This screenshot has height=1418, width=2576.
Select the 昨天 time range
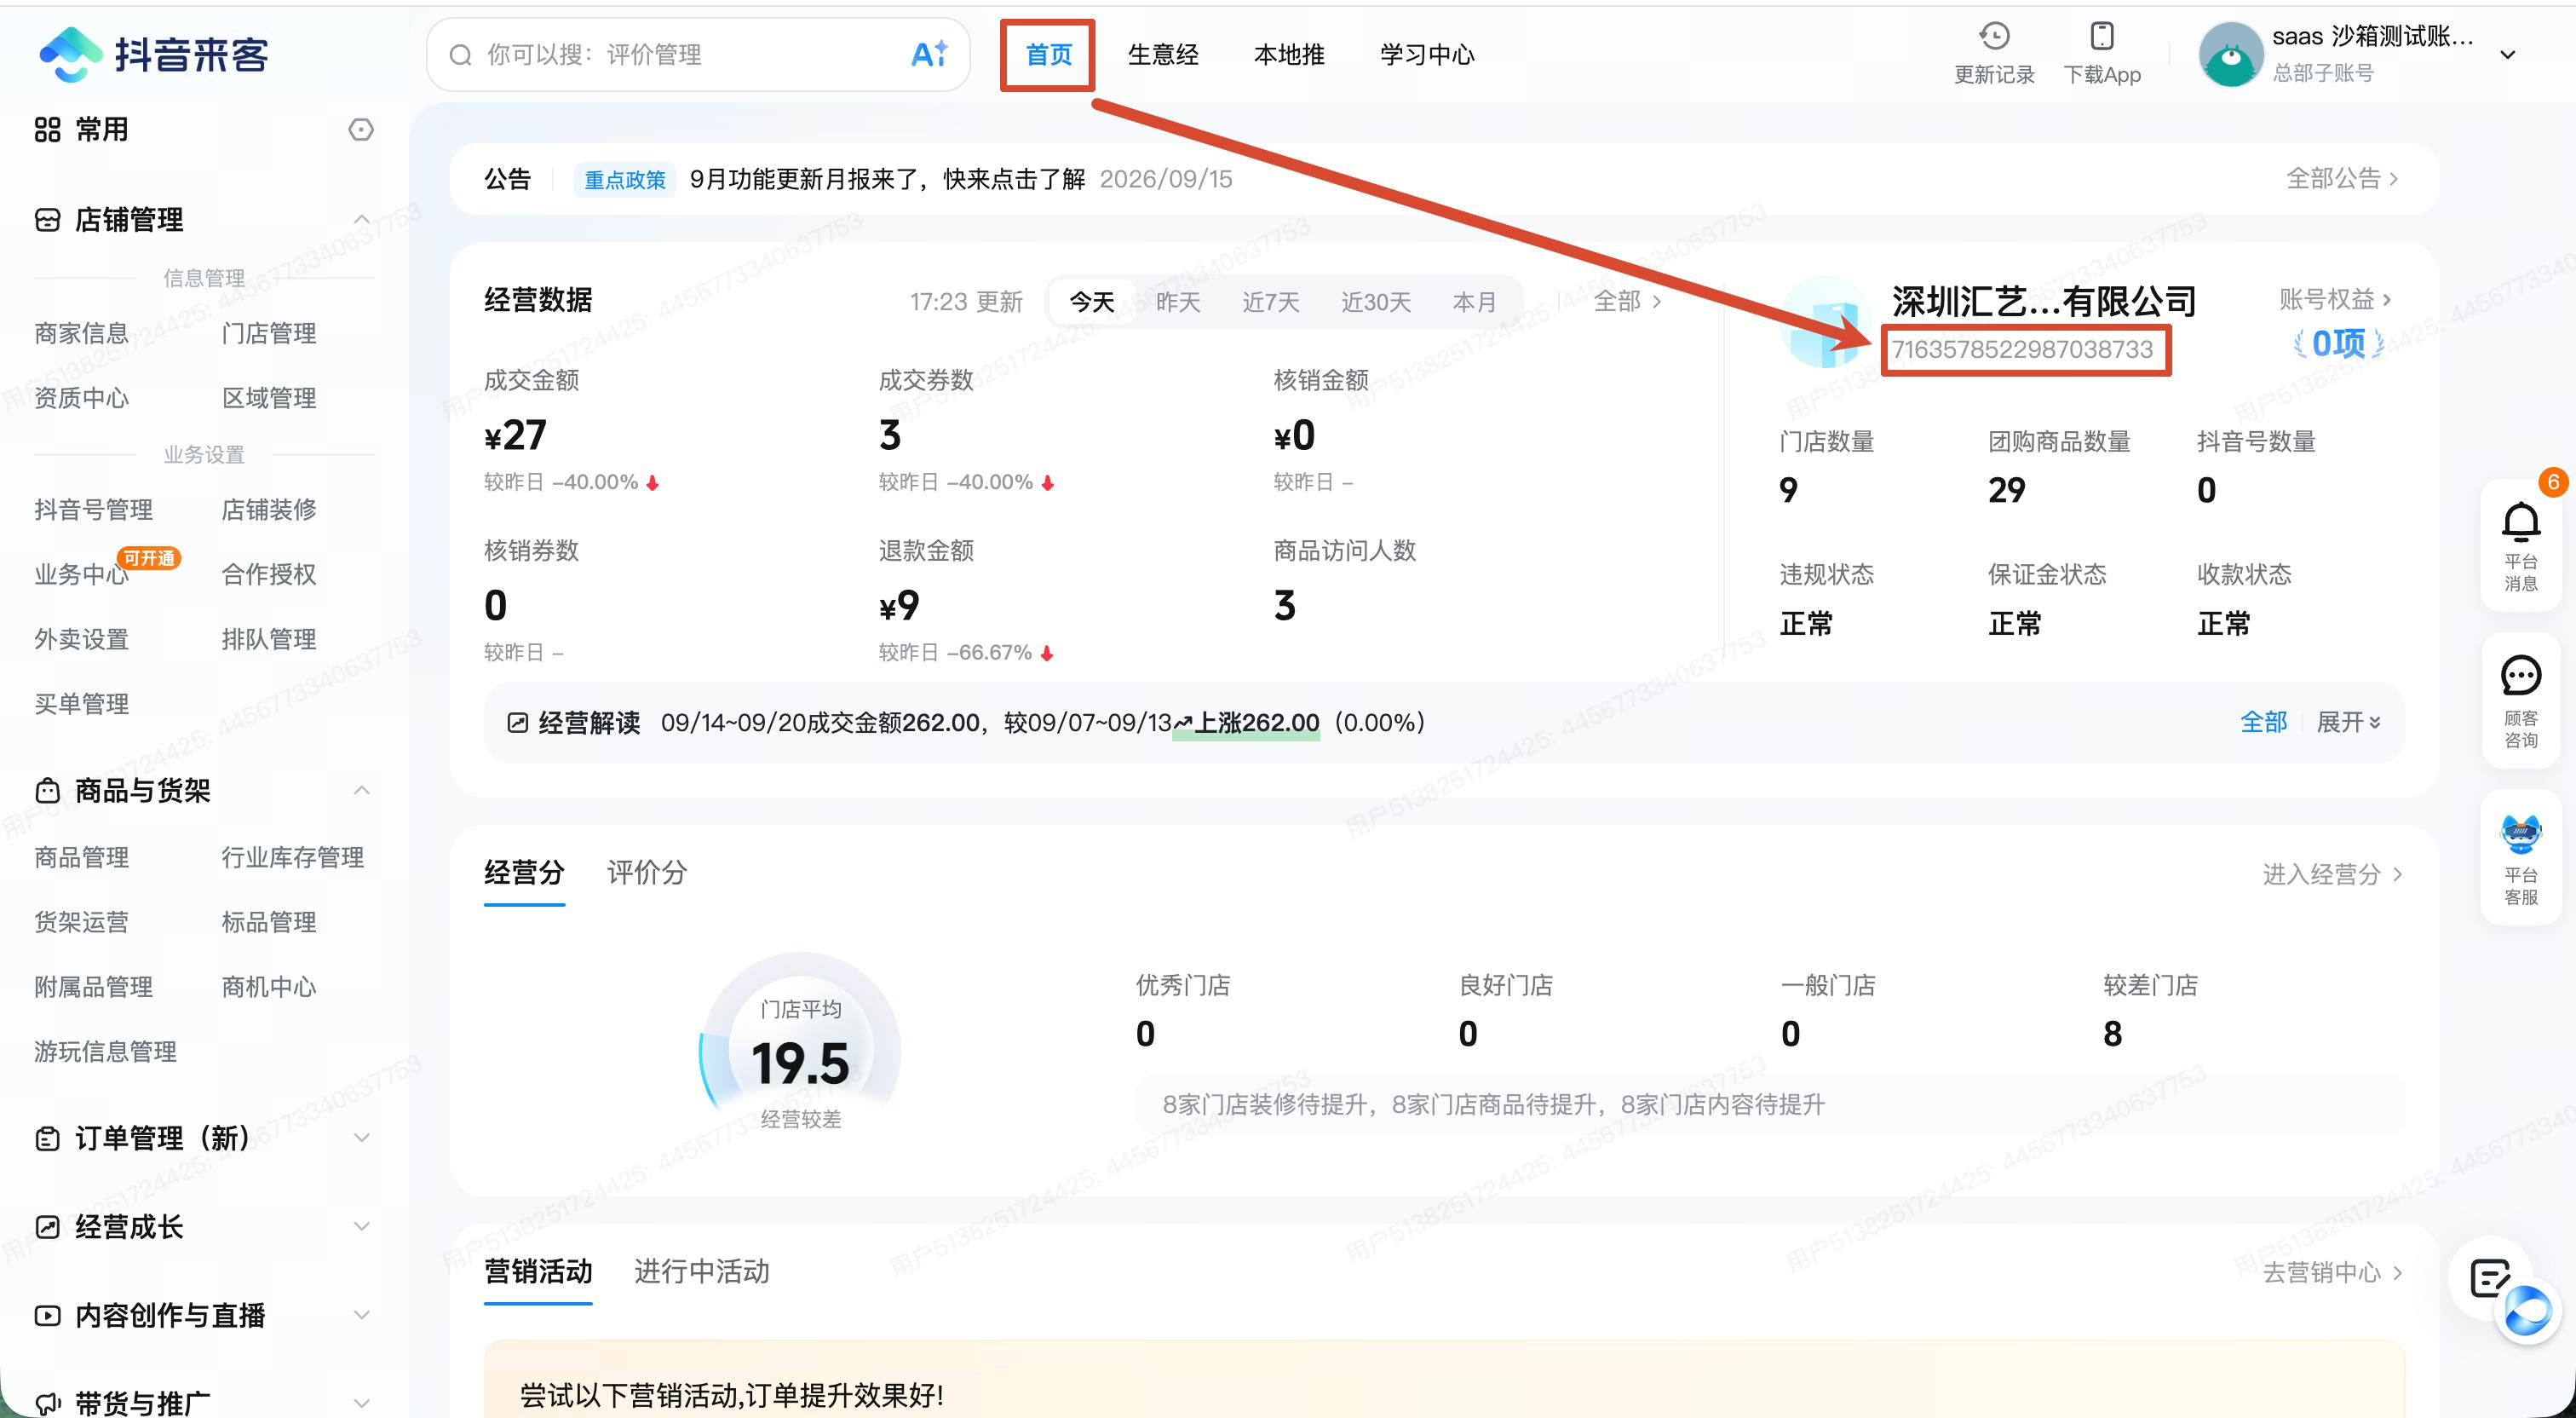tap(1178, 301)
